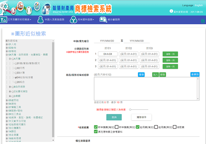
Task: Click the goods/services name input field
Action: coord(116,75)
